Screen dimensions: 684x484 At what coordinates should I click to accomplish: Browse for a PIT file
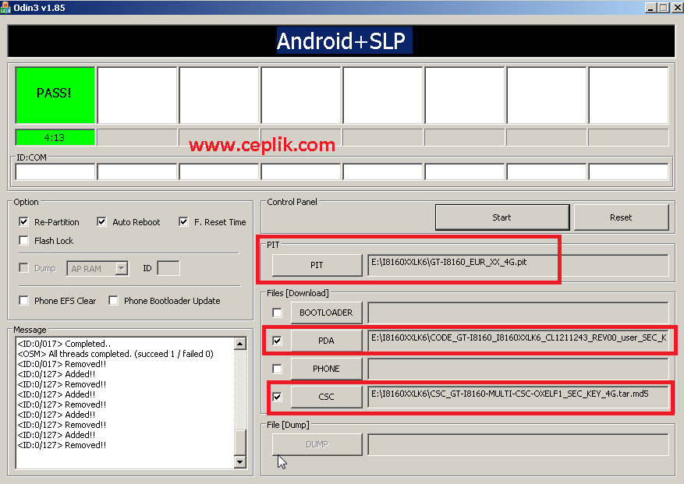point(317,265)
